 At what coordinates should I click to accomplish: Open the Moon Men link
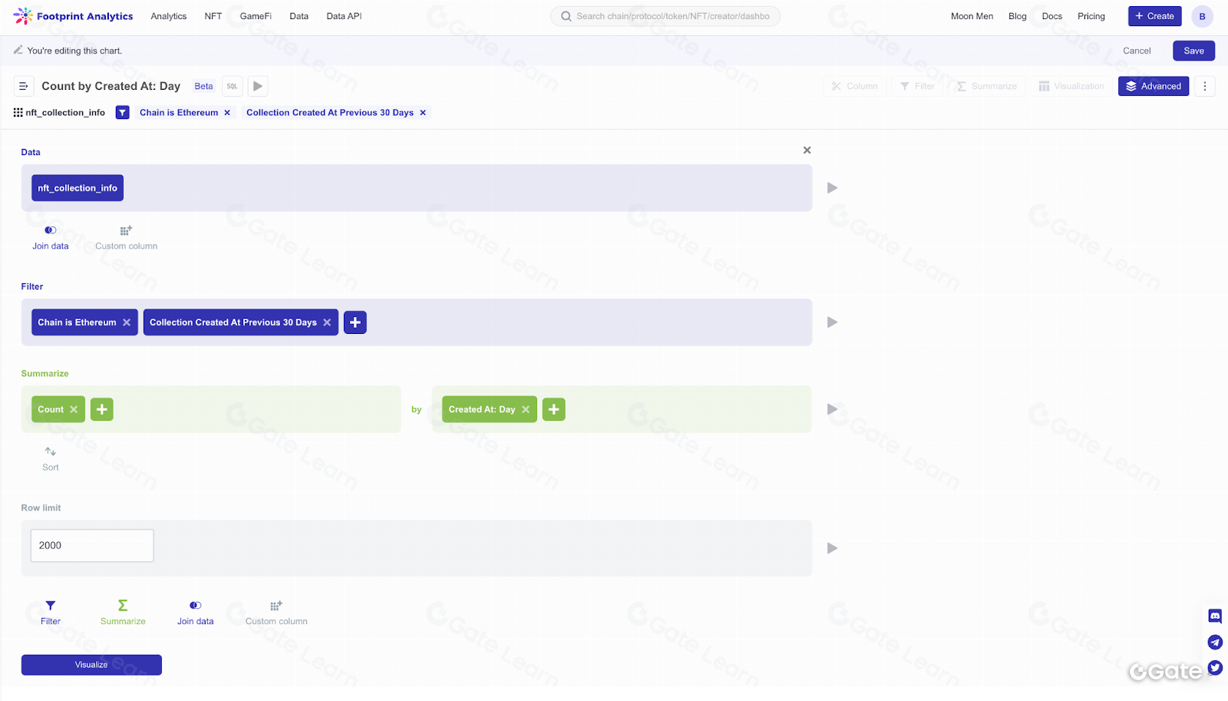coord(972,16)
